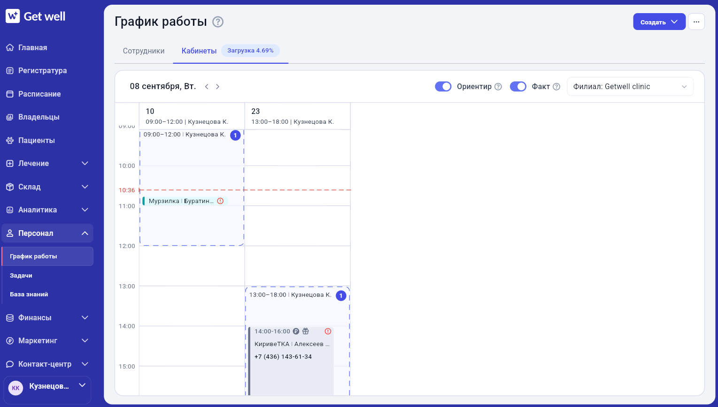Open help icon next to График работы title
Image resolution: width=718 pixels, height=407 pixels.
pos(218,22)
